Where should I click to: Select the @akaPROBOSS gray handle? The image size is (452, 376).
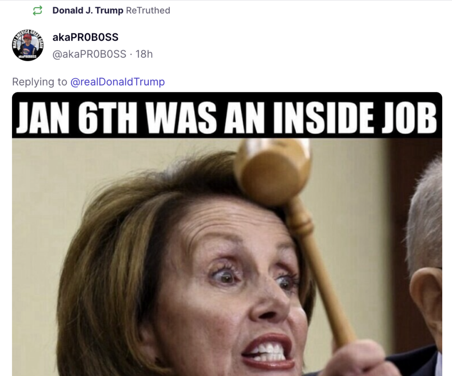(89, 54)
